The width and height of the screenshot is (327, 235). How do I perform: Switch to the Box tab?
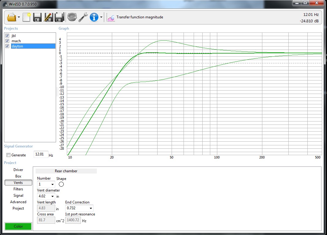point(18,176)
